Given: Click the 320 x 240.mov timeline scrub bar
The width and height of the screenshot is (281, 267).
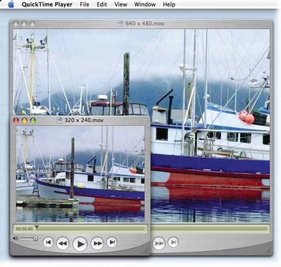Looking at the screenshot, I should pos(91,229).
